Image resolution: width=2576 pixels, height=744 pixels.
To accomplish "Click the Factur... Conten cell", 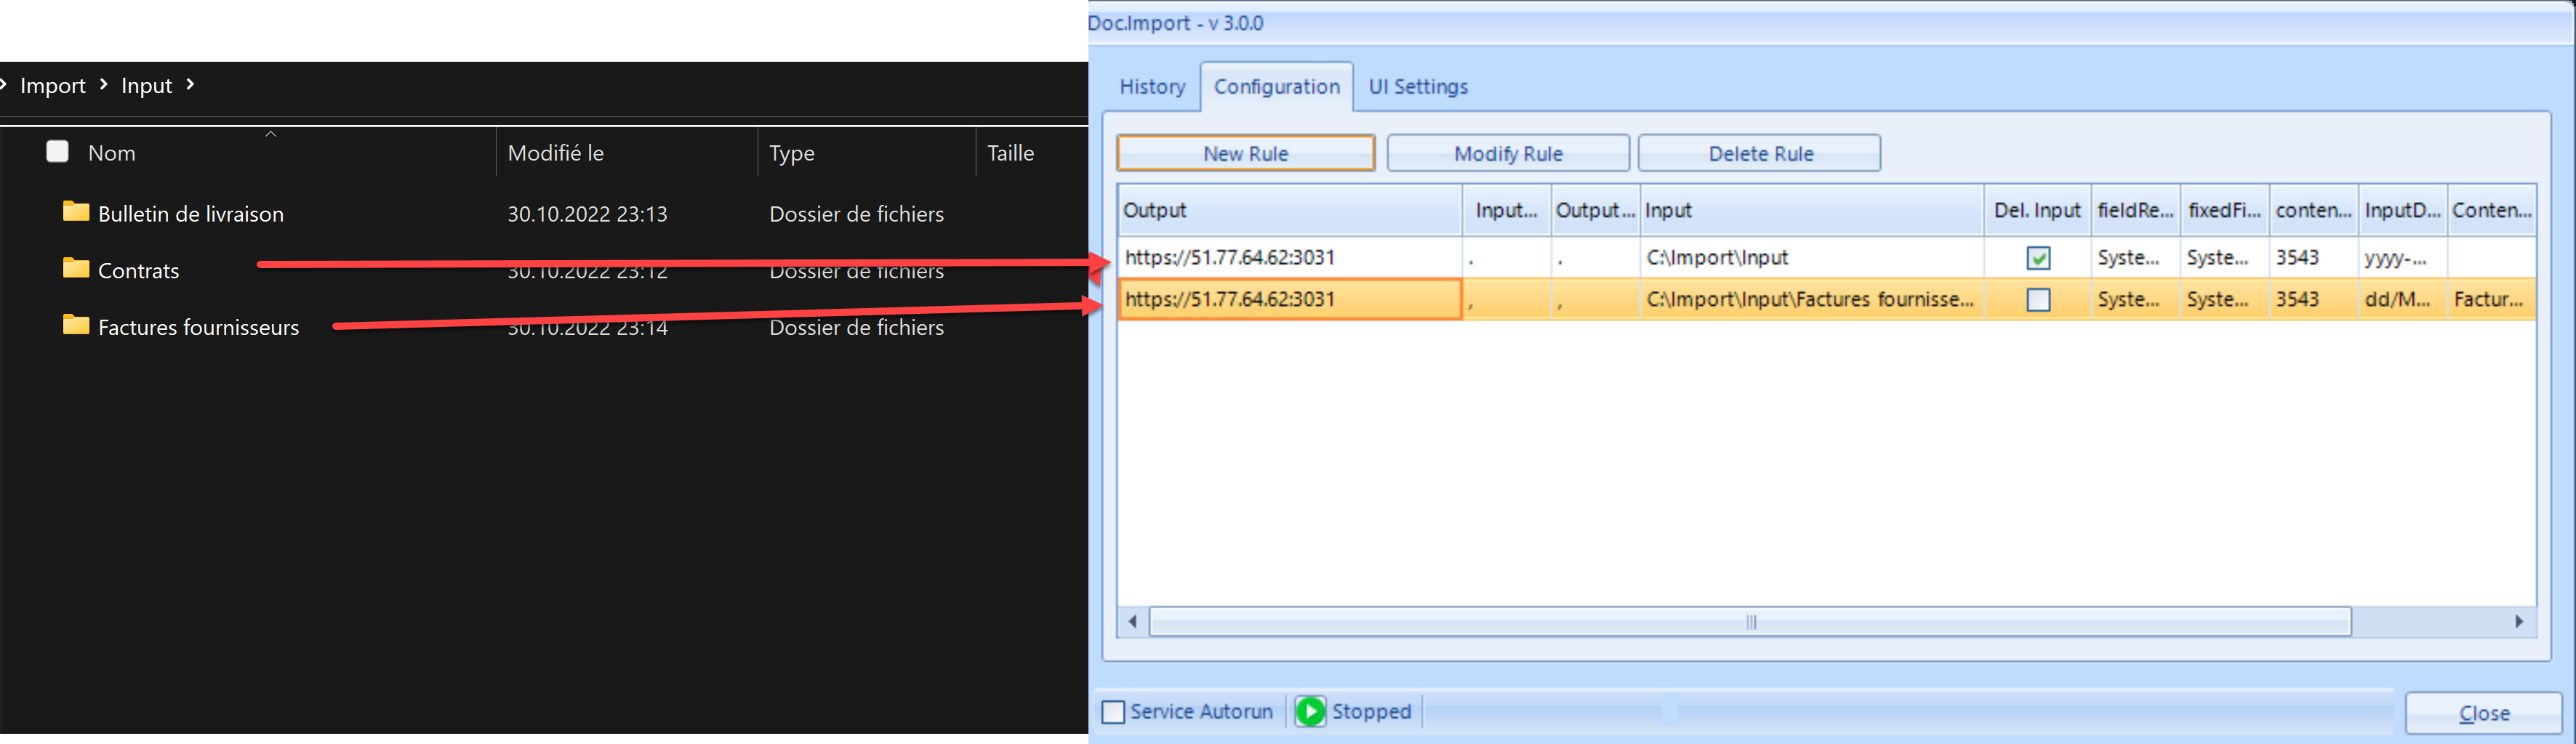I will pyautogui.click(x=2491, y=299).
